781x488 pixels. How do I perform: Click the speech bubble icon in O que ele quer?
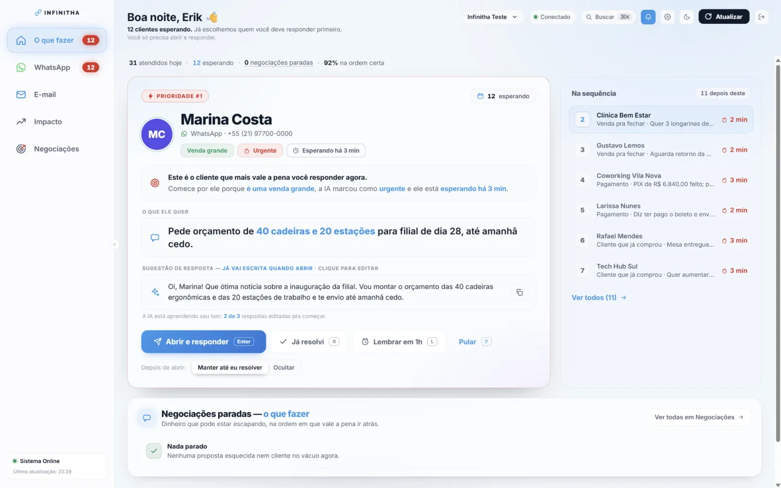pyautogui.click(x=155, y=238)
